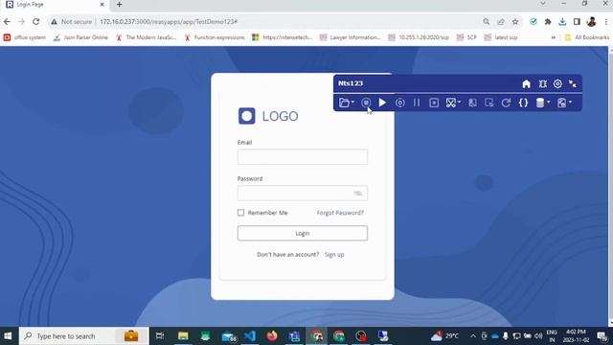
Task: Open the zoom magnifier icon in address bar
Action: [x=486, y=22]
